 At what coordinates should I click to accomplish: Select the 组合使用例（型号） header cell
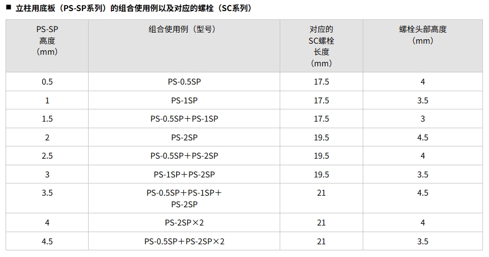pos(184,46)
